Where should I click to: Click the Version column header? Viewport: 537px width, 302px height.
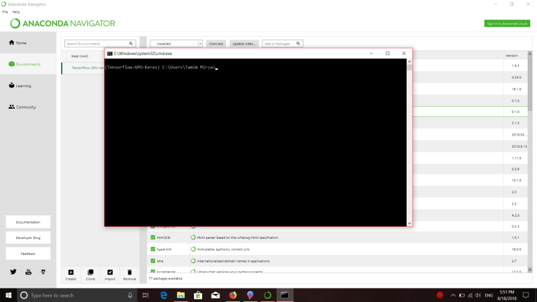511,56
